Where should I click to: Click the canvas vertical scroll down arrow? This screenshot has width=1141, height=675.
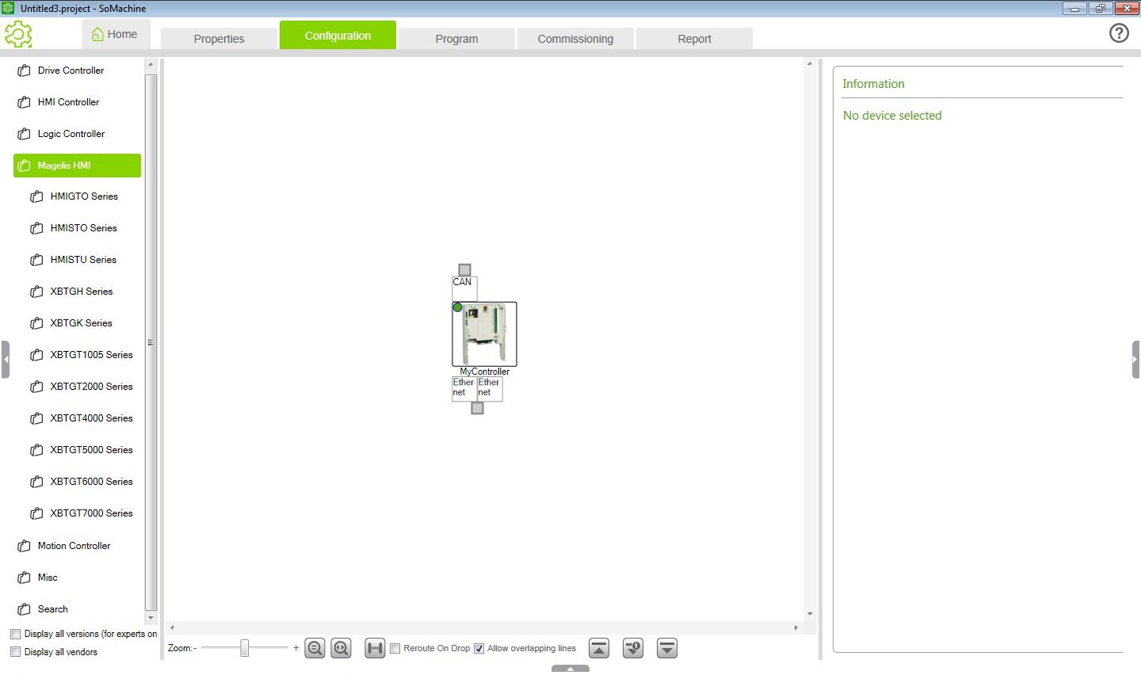810,614
